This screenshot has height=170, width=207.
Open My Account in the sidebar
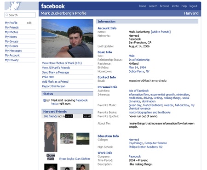(x=12, y=55)
